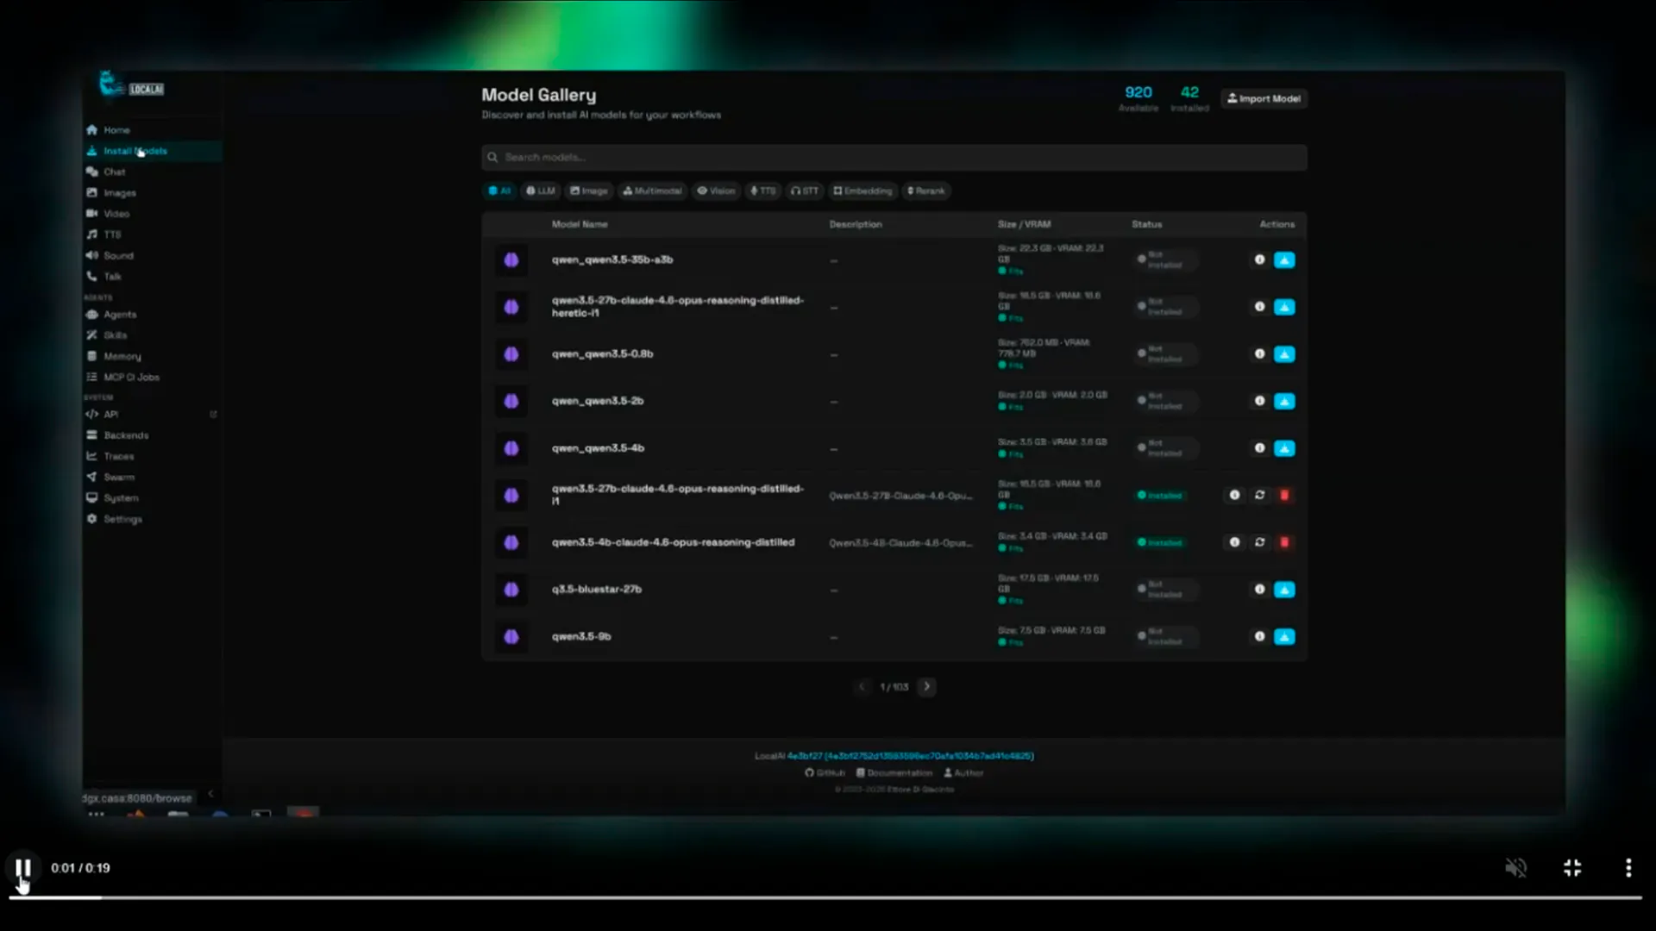Click the LocalAI logo
Screen dimensions: 1656x931
[x=131, y=85]
